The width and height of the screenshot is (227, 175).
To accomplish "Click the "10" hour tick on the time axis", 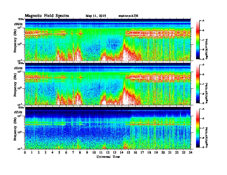I will pos(94,153).
